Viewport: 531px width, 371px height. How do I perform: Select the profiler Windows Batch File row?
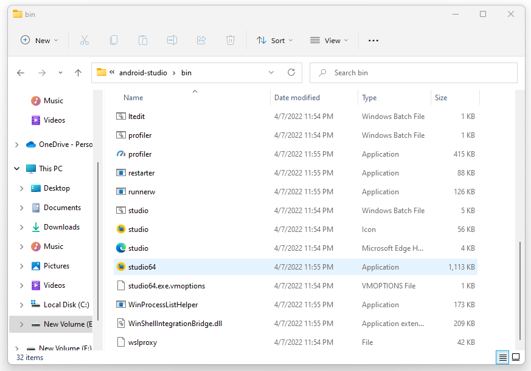[296, 135]
